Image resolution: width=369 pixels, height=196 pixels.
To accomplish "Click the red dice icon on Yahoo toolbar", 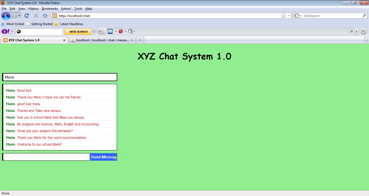I will pyautogui.click(x=121, y=31).
